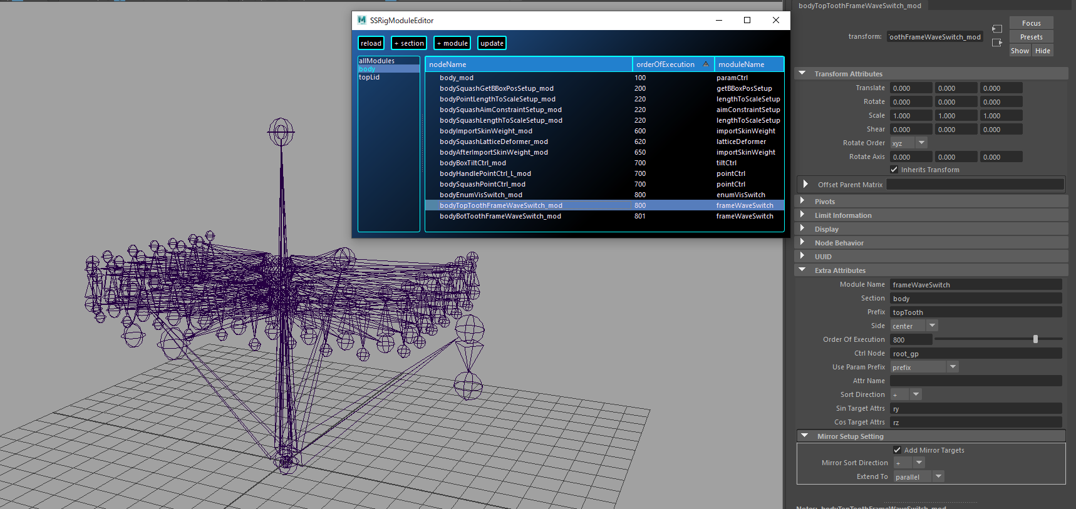Expand the UUID section
Image resolution: width=1076 pixels, height=509 pixels.
(x=802, y=256)
